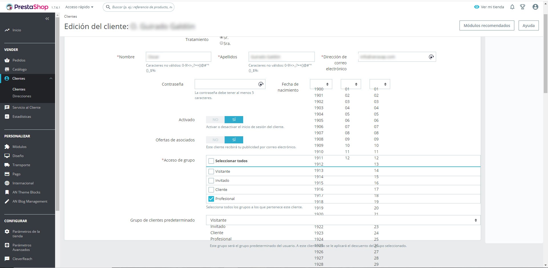
Task: Open Direcciones submenu item
Action: pyautogui.click(x=22, y=96)
